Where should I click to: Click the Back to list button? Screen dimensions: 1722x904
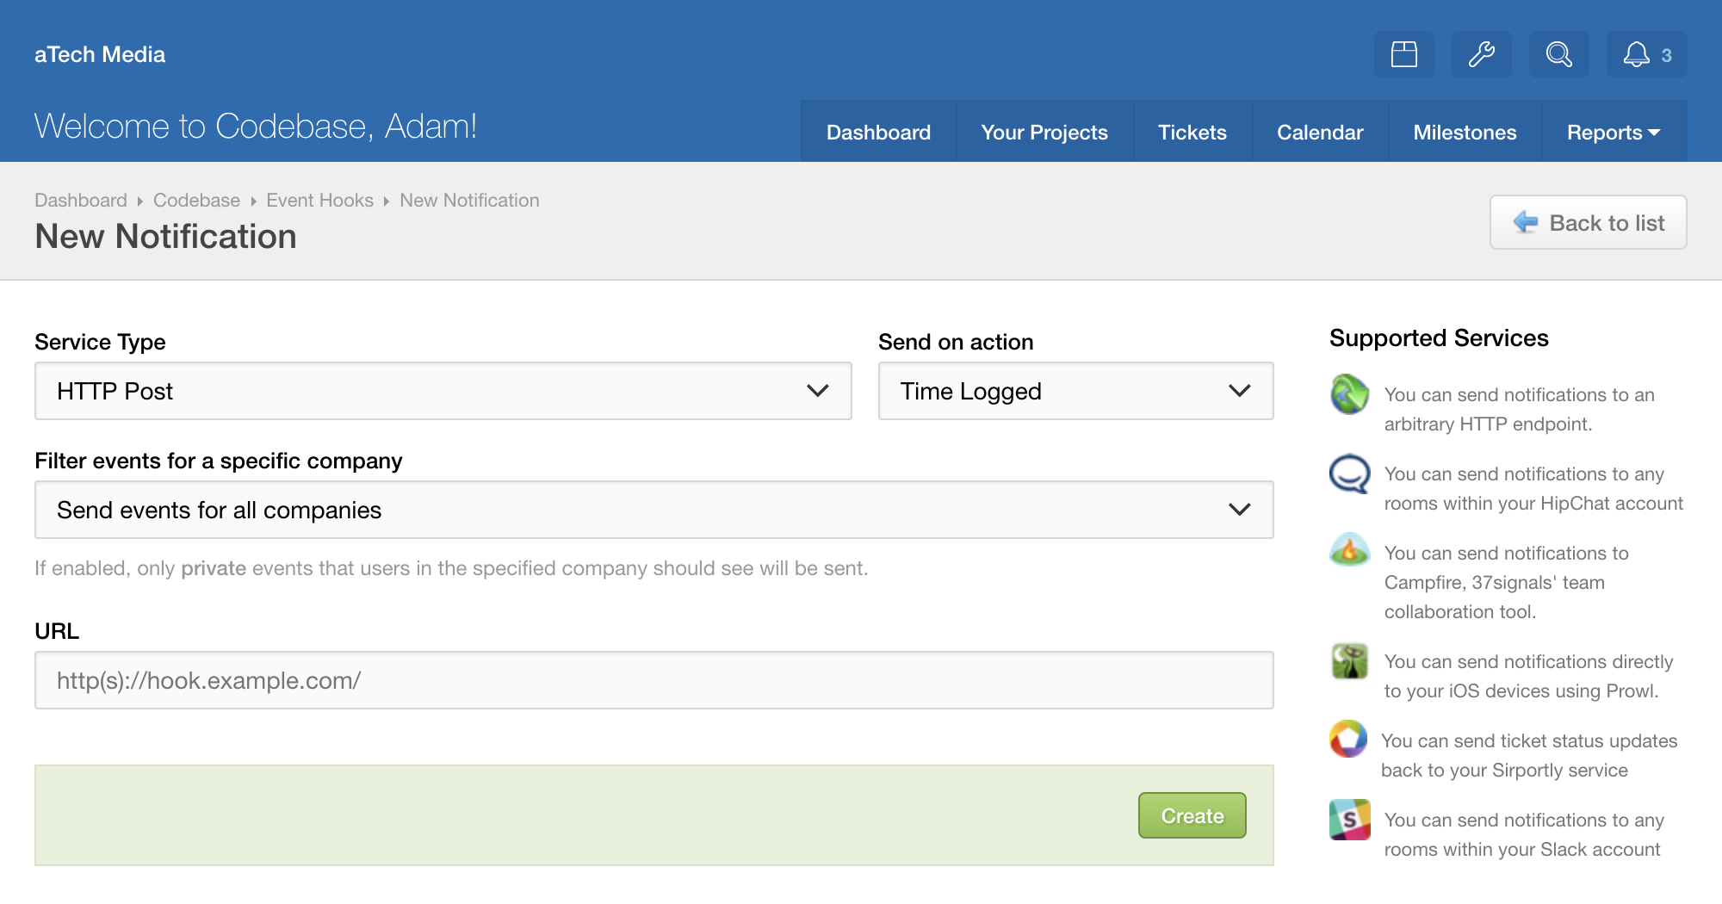point(1588,223)
